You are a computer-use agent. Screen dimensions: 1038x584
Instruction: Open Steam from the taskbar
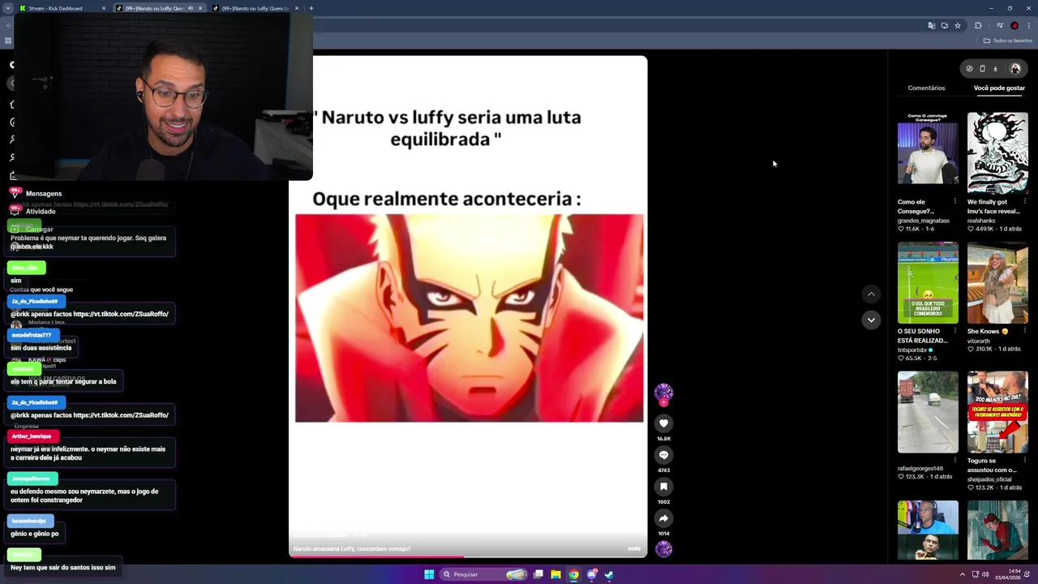609,574
